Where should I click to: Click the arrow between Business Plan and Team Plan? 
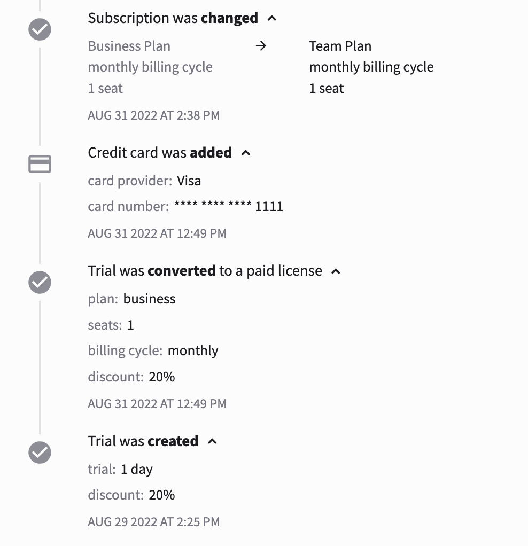point(261,46)
